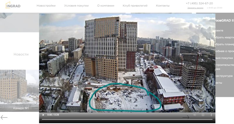This screenshot has height=124, width=234.
Task: Open the О компании menu item
Action: click(106, 6)
